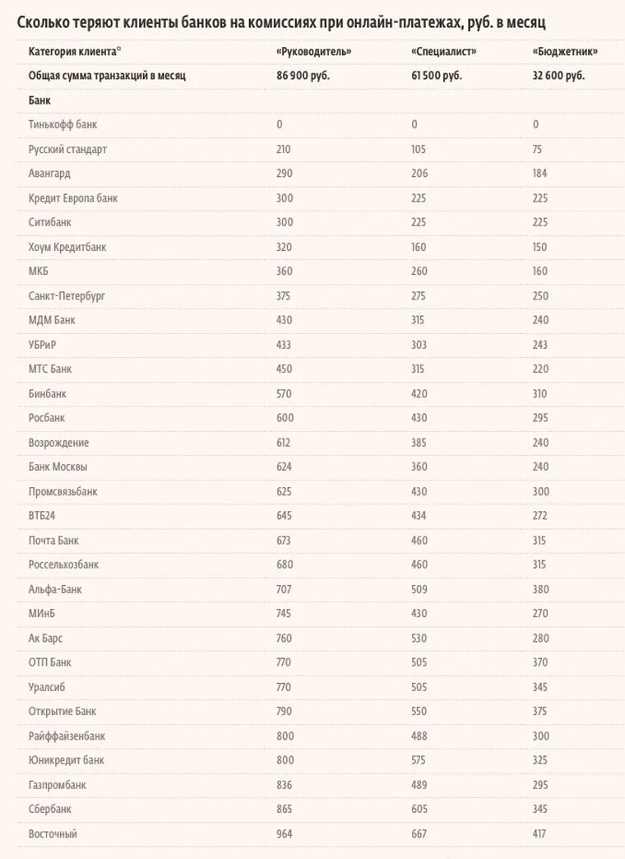Click the Категория клиента header label
The image size is (625, 859).
coord(75,52)
